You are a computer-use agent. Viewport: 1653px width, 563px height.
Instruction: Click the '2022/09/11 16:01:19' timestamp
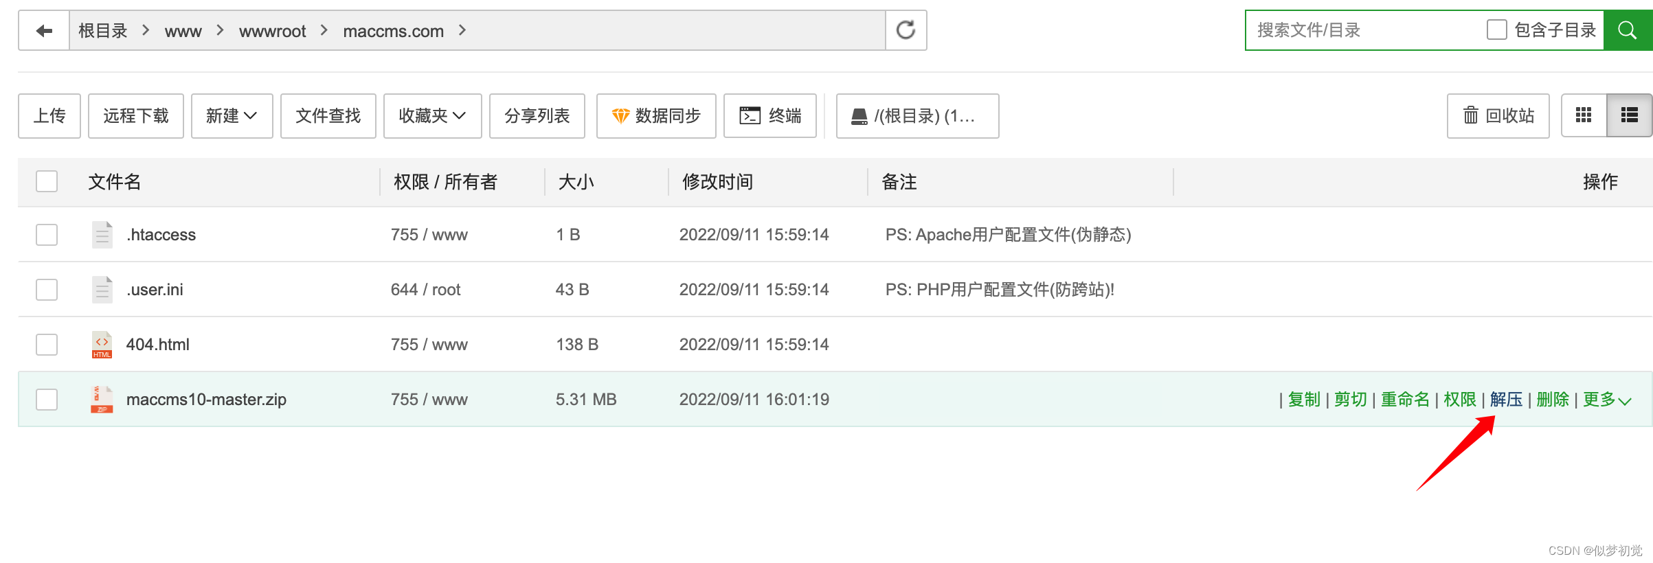[x=754, y=400]
